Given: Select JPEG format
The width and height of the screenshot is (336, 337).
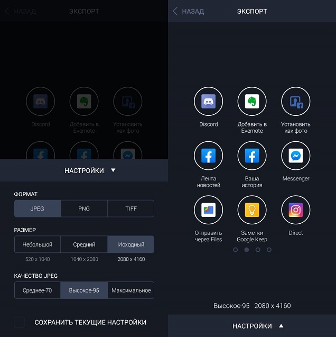Looking at the screenshot, I should (38, 208).
